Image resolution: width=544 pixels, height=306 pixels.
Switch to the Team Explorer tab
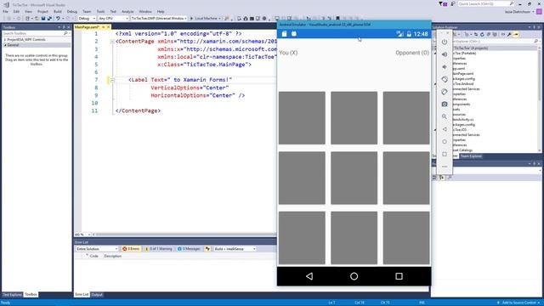click(471, 156)
